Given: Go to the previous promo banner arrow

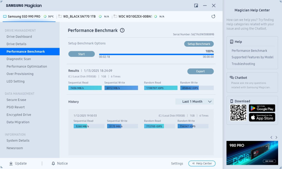Looking at the screenshot, I should 271,137.
